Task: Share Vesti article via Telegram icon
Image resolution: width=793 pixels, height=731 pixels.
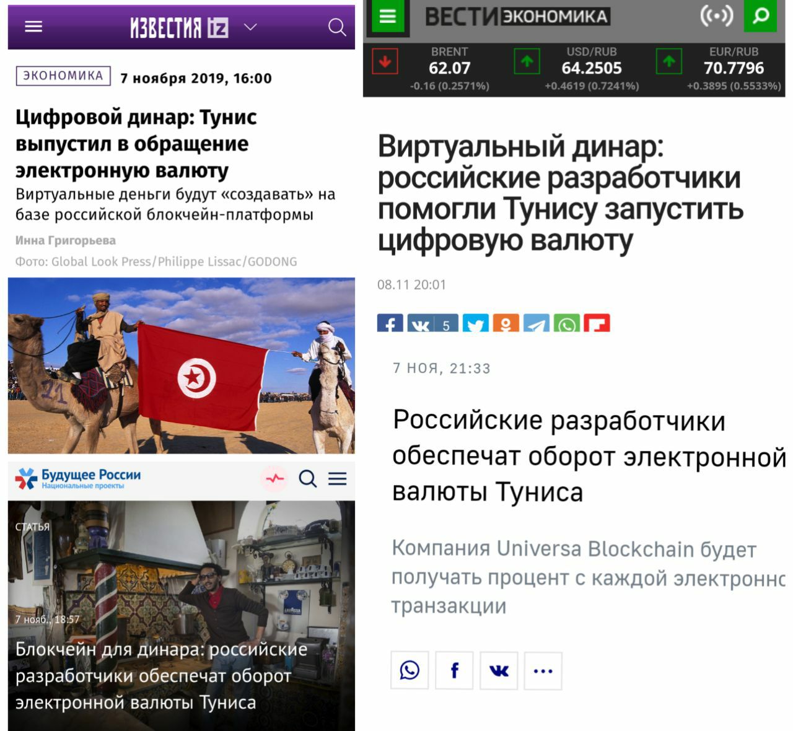Action: point(536,323)
